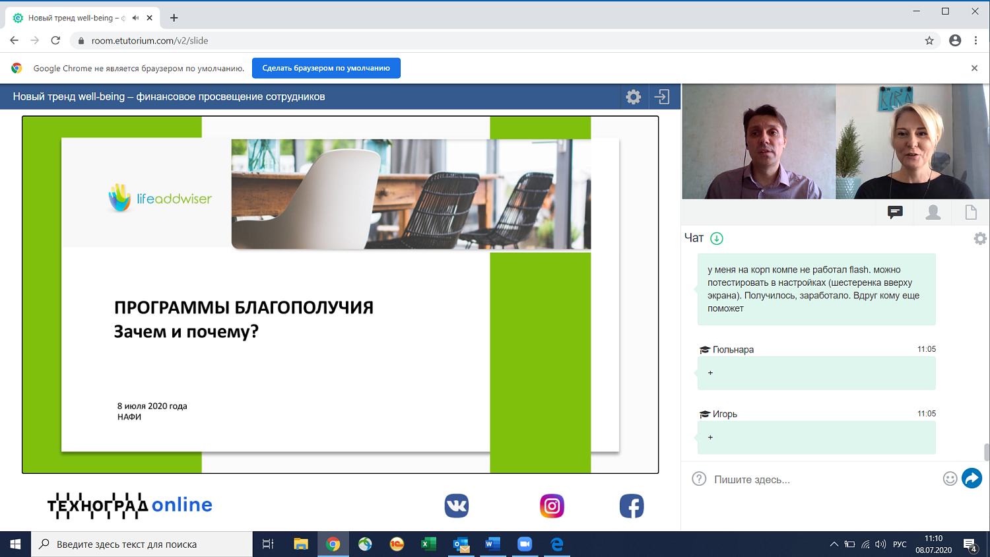Open Task View in the taskbar
This screenshot has height=557, width=990.
pos(268,544)
